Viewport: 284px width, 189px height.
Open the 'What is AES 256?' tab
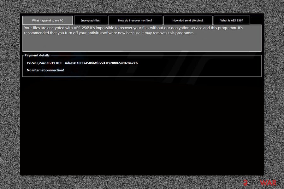click(232, 20)
